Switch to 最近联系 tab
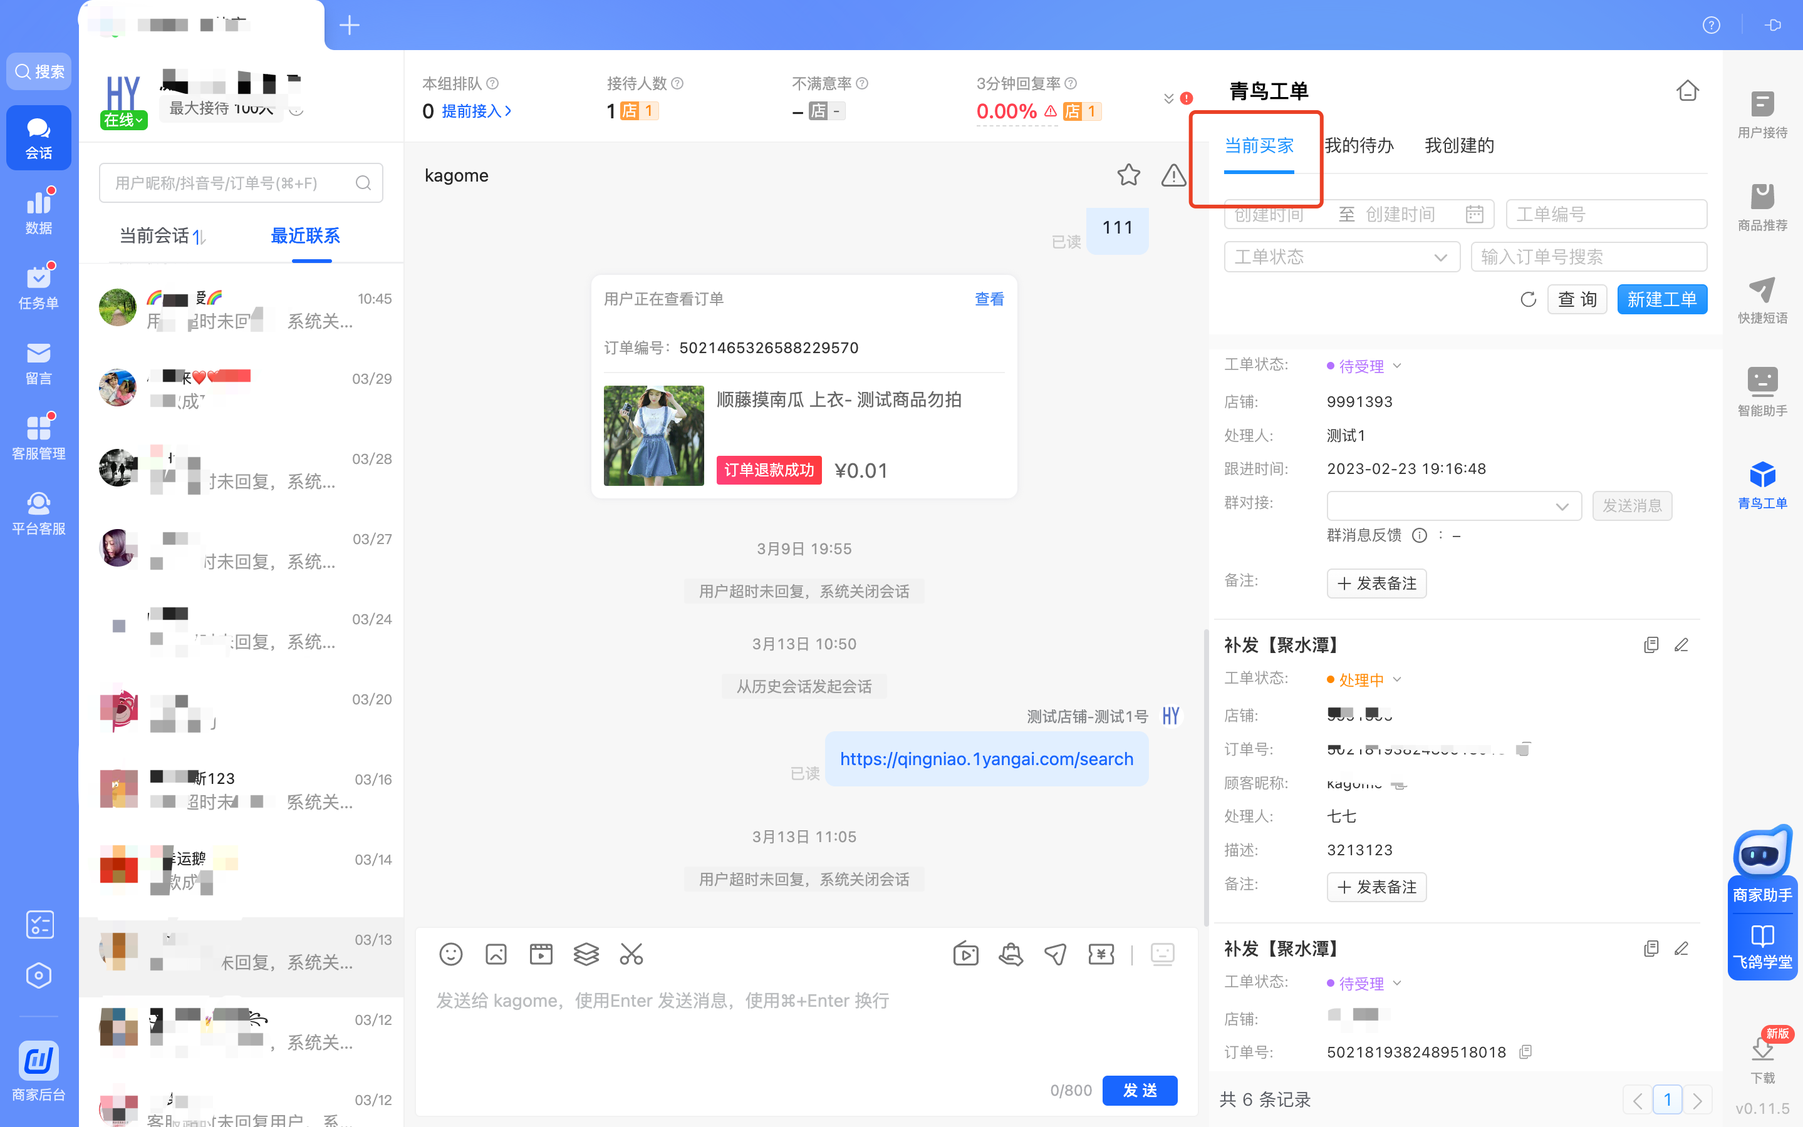This screenshot has width=1803, height=1127. (305, 236)
